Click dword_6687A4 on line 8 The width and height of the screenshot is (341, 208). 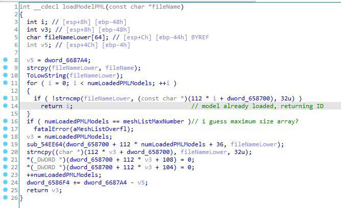(x=66, y=60)
